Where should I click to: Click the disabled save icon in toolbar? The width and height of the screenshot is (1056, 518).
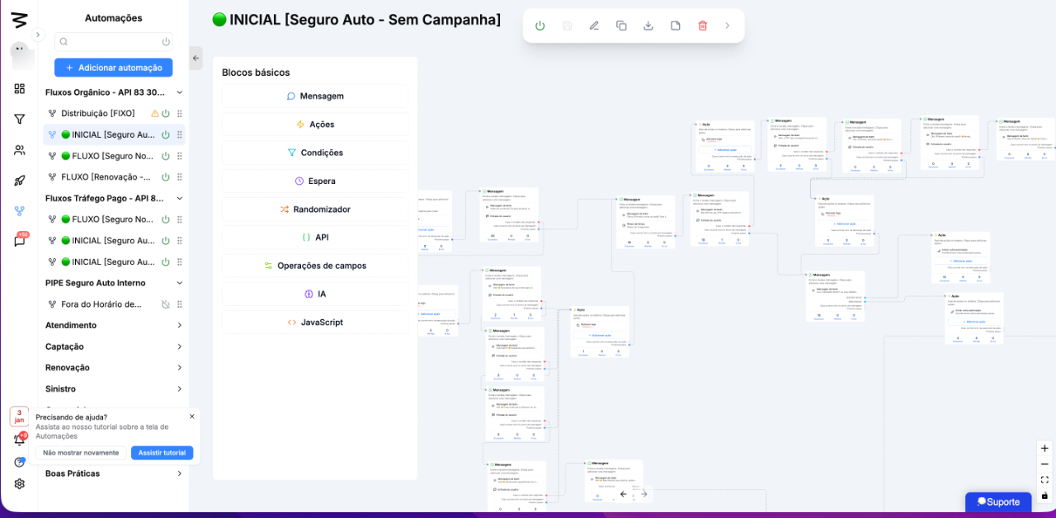coord(567,26)
